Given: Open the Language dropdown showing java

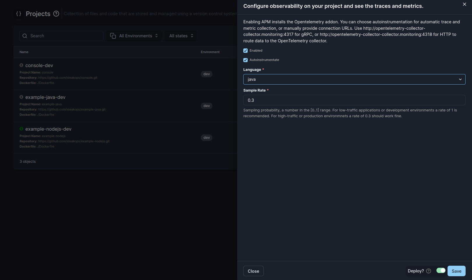Looking at the screenshot, I should pos(354,79).
